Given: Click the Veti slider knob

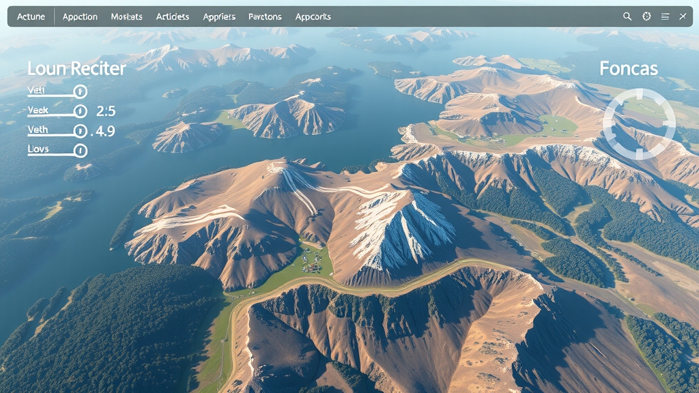Looking at the screenshot, I should click(80, 91).
